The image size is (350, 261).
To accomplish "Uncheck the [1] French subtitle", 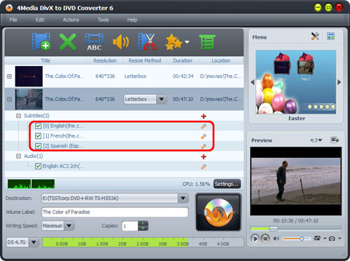I will pyautogui.click(x=38, y=136).
